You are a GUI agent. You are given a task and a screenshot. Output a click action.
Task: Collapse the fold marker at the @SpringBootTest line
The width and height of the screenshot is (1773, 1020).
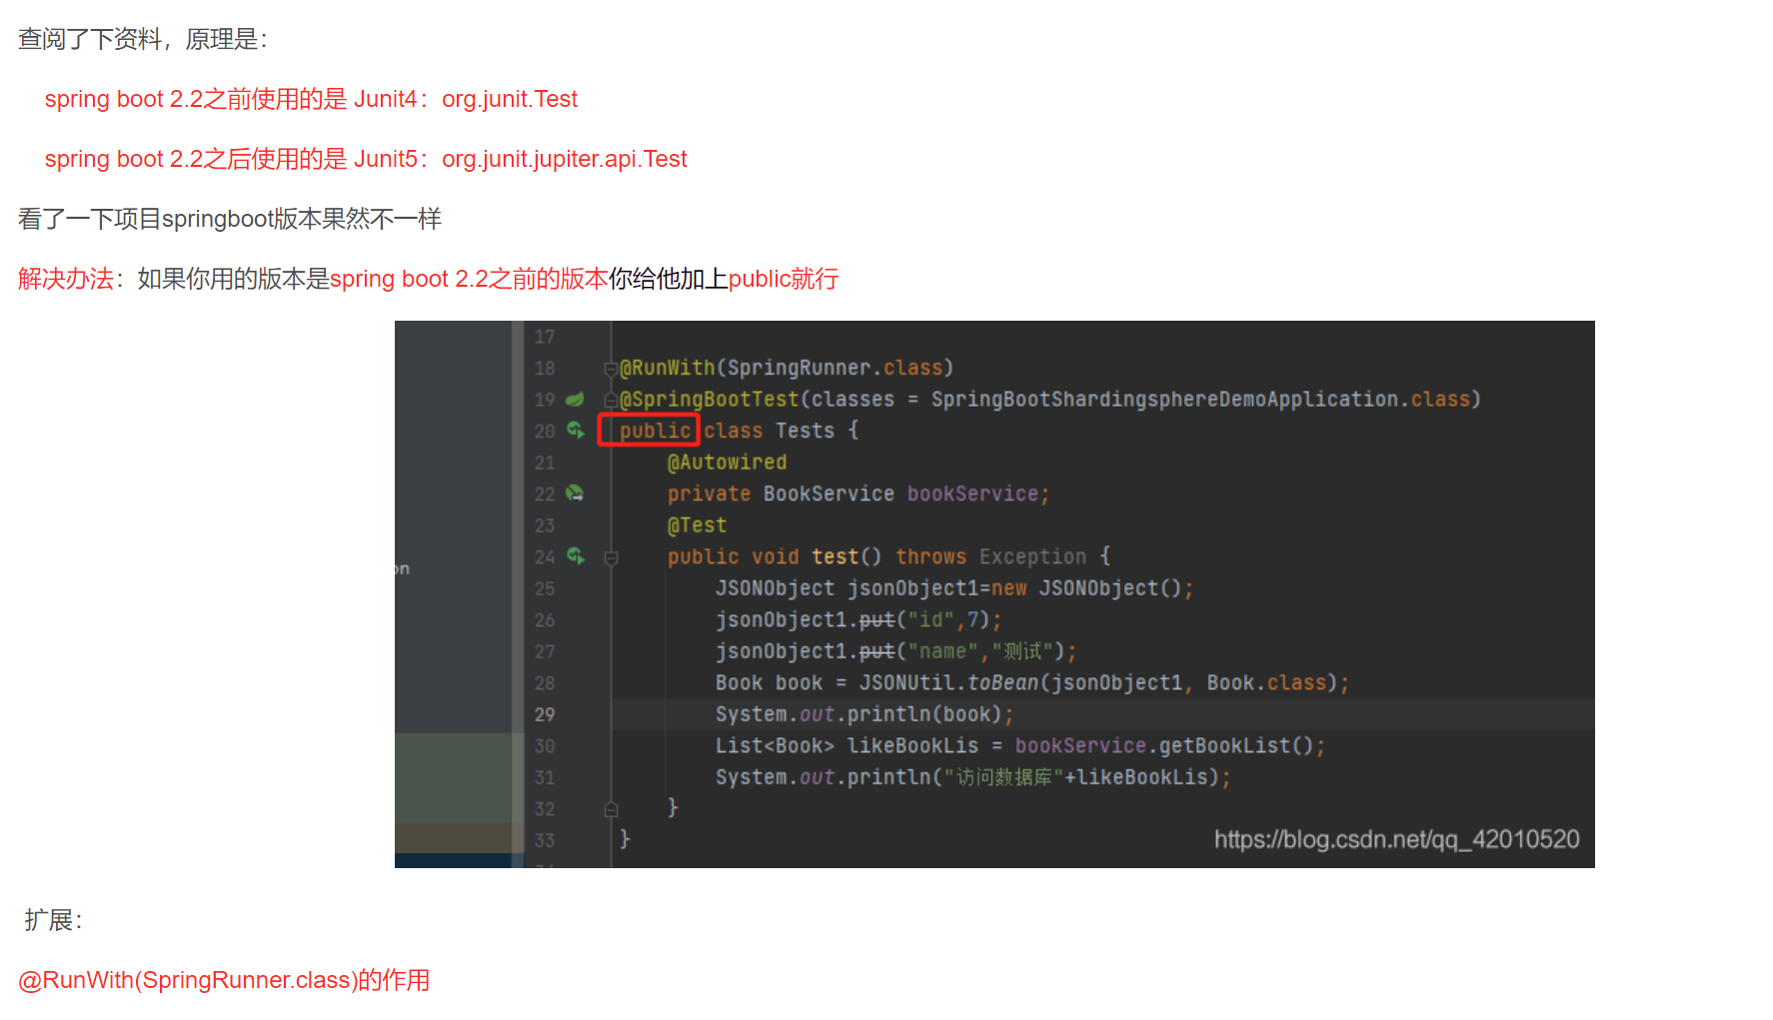pyautogui.click(x=611, y=401)
